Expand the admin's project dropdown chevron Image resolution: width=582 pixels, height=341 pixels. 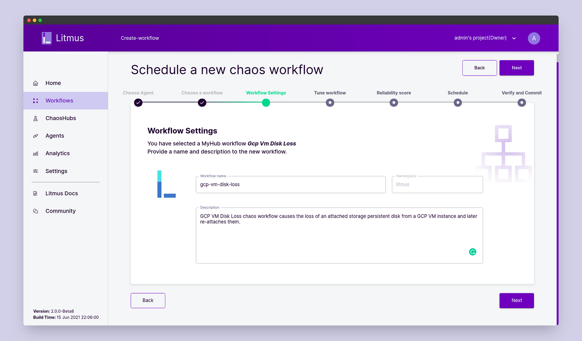coord(514,38)
